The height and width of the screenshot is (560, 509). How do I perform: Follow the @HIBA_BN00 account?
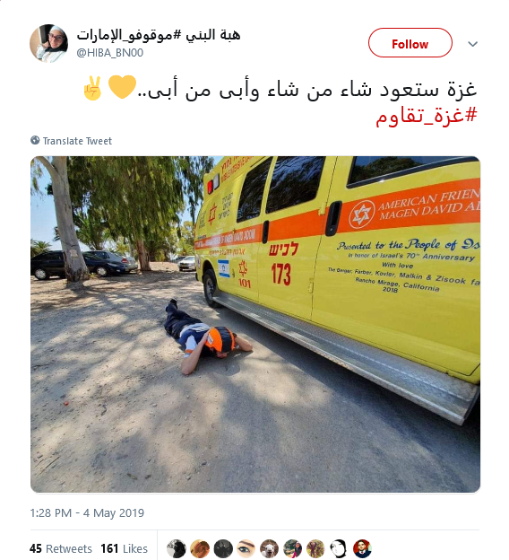click(x=410, y=43)
